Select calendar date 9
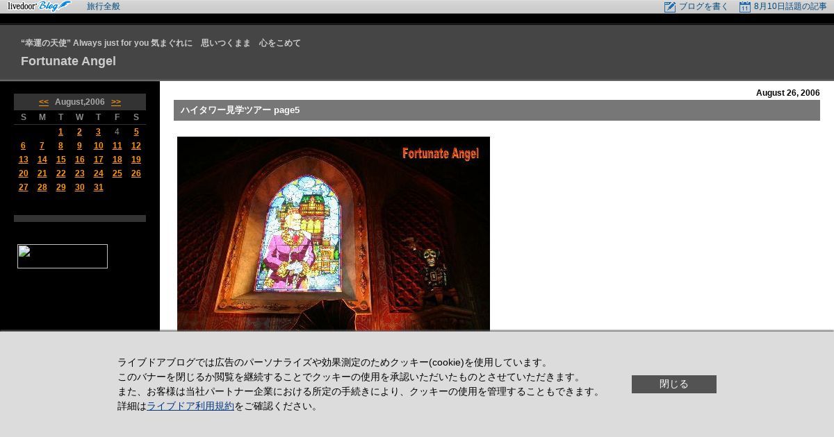The image size is (834, 437). tap(79, 146)
